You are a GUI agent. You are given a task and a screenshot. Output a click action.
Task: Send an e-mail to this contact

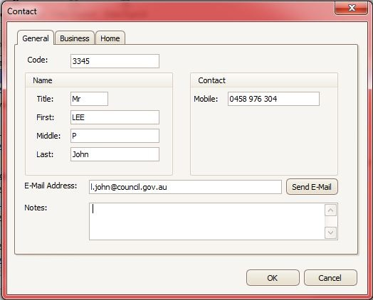pos(312,187)
